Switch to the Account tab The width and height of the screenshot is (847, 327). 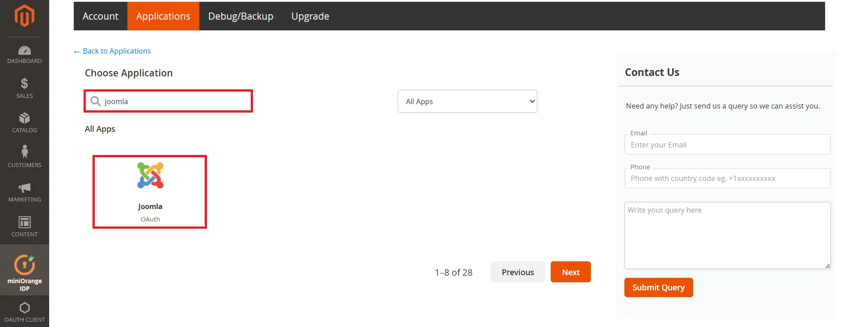(101, 16)
